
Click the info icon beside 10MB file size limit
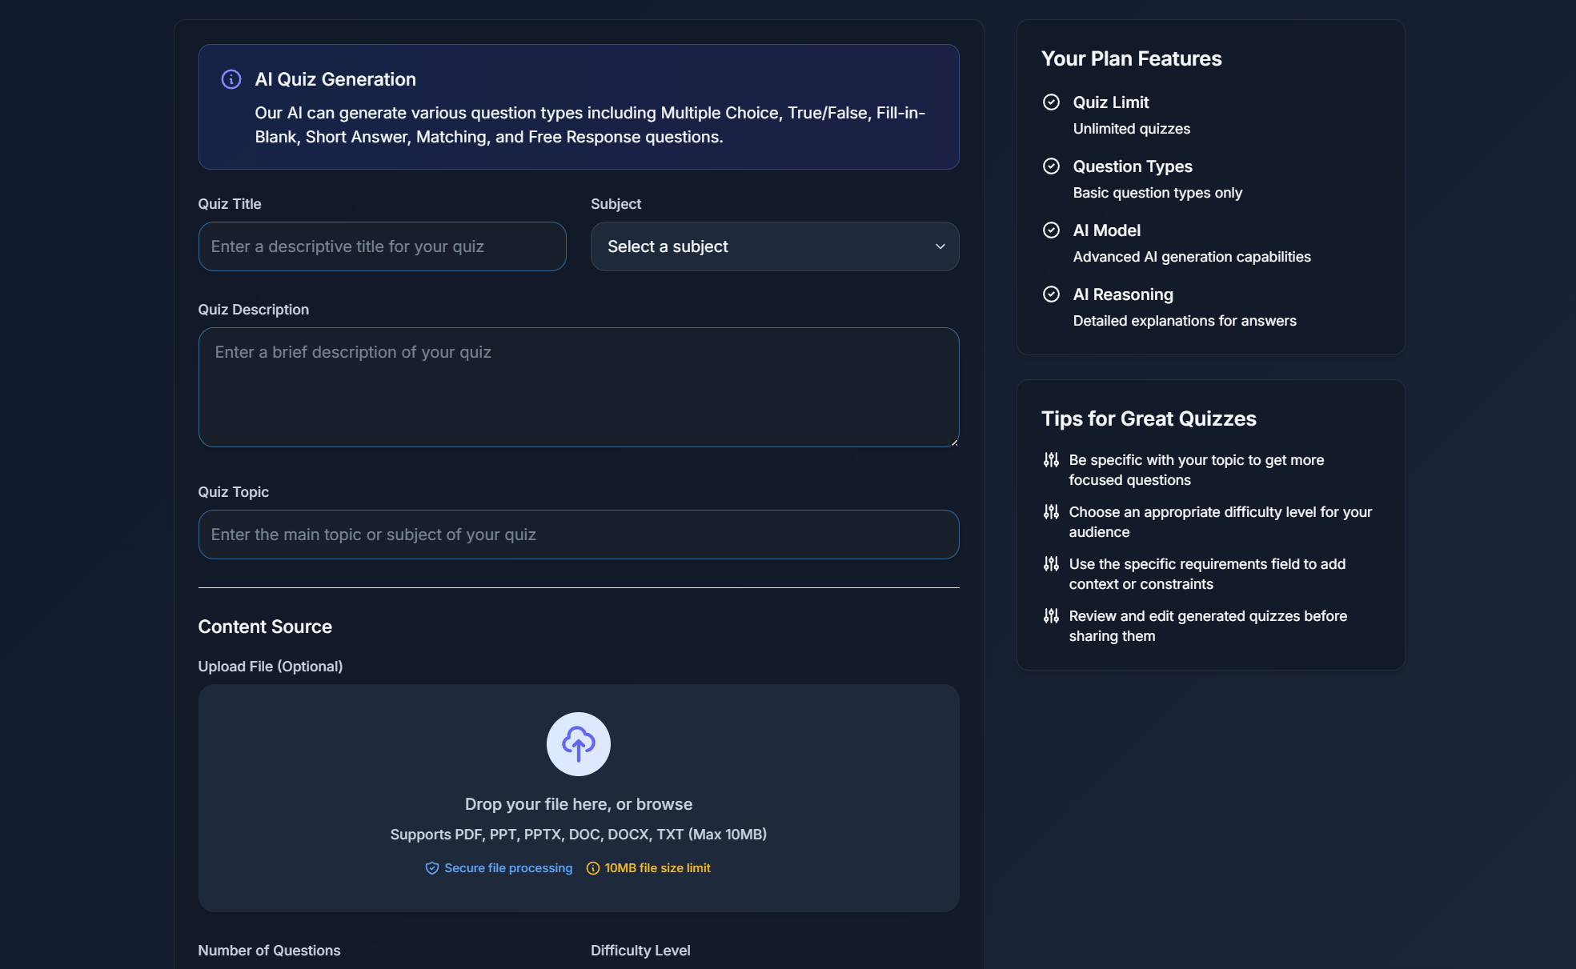(x=592, y=868)
